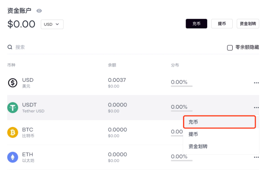
Task: Click the green Tether USDT icon
Action: 13,108
